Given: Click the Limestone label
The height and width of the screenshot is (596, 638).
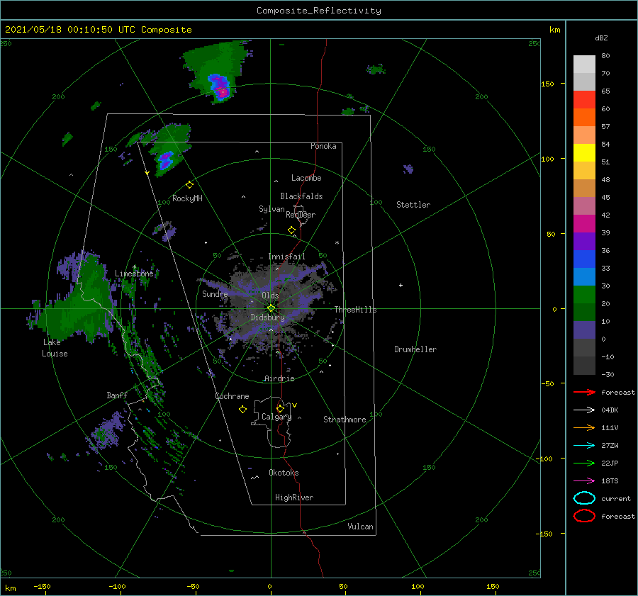Looking at the screenshot, I should 134,274.
